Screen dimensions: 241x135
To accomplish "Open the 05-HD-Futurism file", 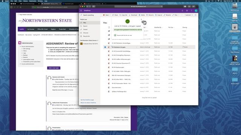I will coord(121,63).
